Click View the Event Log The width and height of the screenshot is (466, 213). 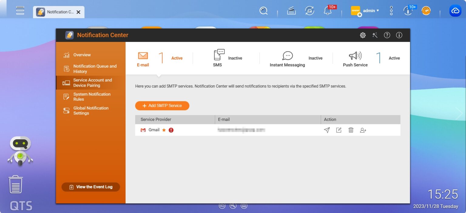point(90,187)
